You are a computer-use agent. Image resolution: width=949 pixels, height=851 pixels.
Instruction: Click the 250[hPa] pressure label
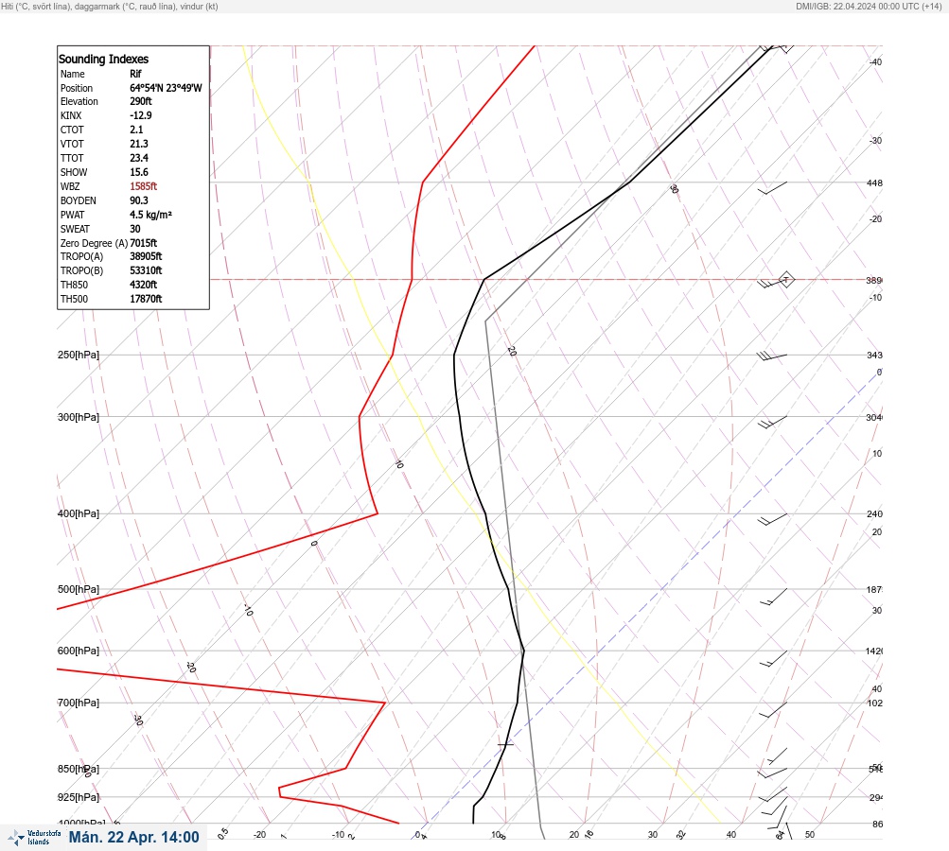pyautogui.click(x=79, y=355)
